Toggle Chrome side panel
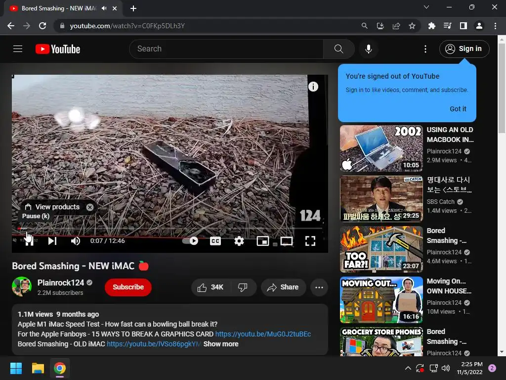Image resolution: width=506 pixels, height=380 pixels. pos(464,26)
